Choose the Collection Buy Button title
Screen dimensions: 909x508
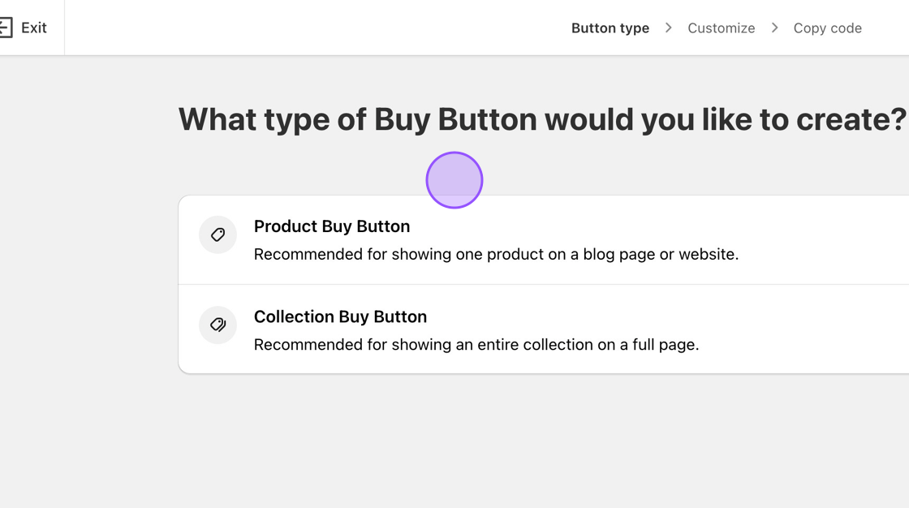click(x=340, y=316)
